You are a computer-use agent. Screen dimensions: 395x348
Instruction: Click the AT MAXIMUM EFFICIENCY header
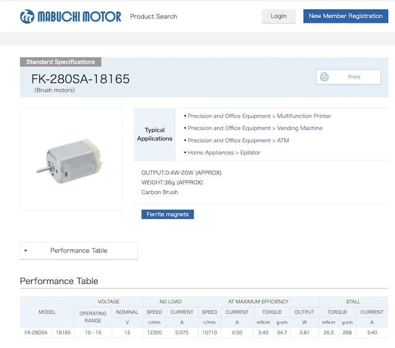(x=258, y=302)
